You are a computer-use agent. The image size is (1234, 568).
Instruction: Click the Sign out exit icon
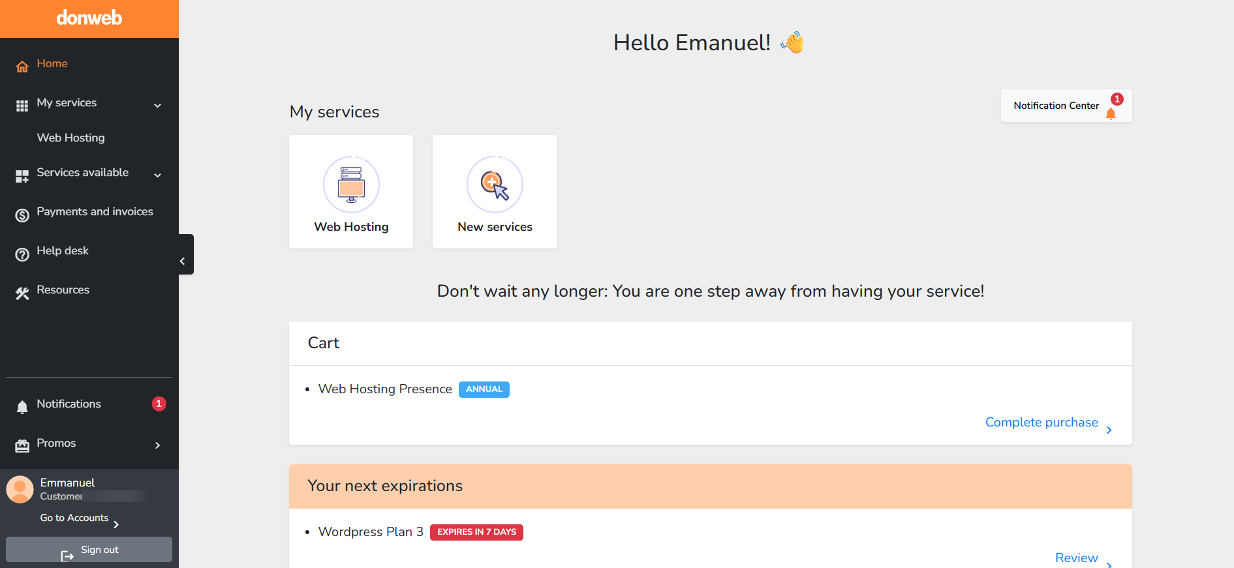pos(67,556)
